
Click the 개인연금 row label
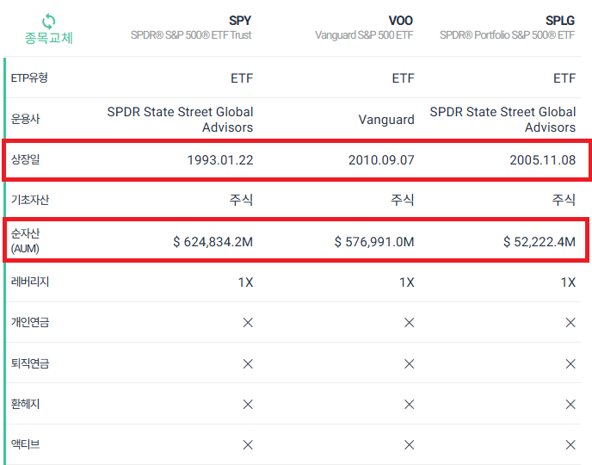click(x=30, y=322)
